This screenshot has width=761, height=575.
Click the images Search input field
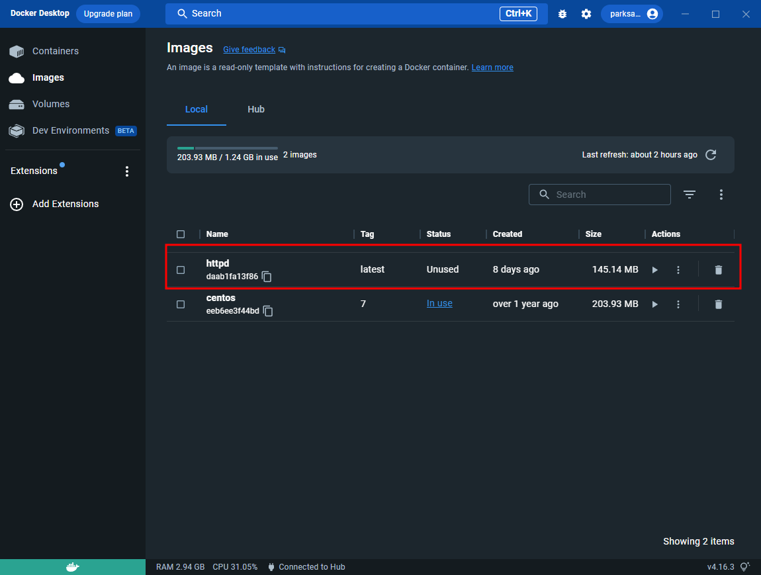(x=600, y=195)
